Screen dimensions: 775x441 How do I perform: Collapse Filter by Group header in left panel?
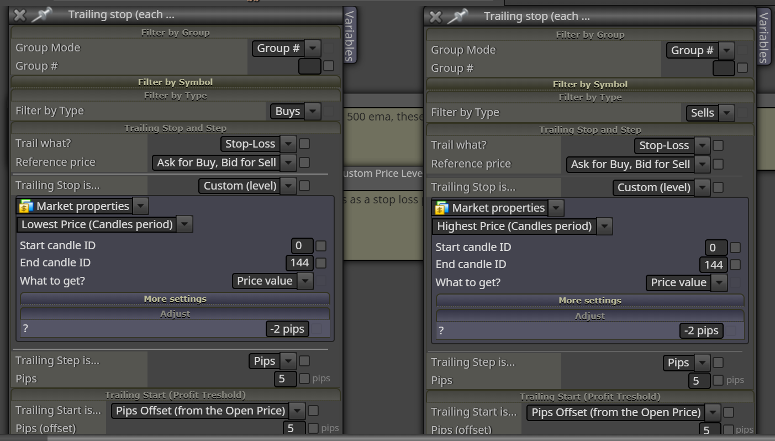175,33
